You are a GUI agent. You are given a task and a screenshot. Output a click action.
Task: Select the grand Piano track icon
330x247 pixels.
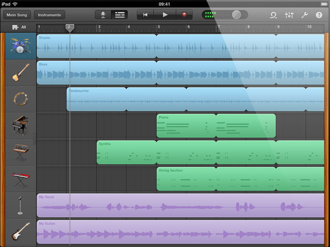coord(20,126)
